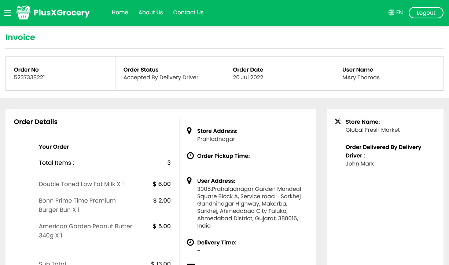Image resolution: width=449 pixels, height=265 pixels.
Task: Click Bonn Prime Time Premium Burger Bun item
Action: [x=77, y=205]
